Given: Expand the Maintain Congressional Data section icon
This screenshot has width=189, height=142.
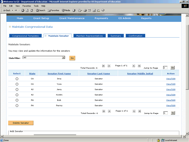Looking at the screenshot, I should [x=10, y=27].
